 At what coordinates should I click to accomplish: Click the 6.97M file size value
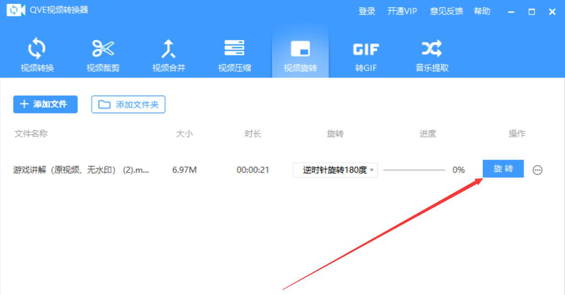pyautogui.click(x=185, y=170)
